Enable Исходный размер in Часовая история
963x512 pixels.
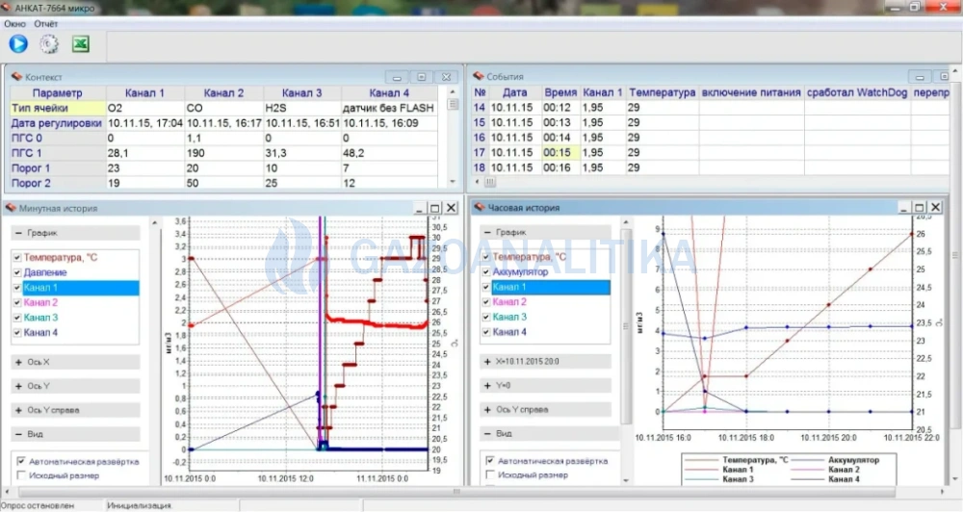tap(490, 474)
